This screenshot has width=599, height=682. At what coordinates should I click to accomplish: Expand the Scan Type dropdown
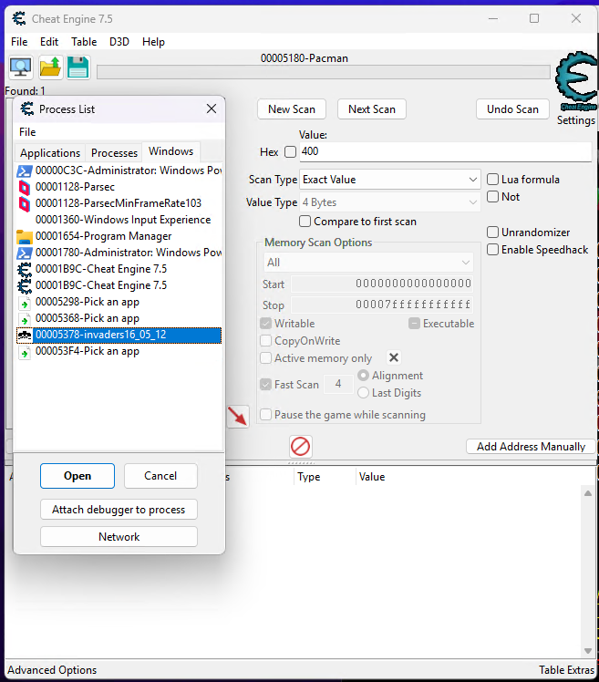(x=390, y=180)
